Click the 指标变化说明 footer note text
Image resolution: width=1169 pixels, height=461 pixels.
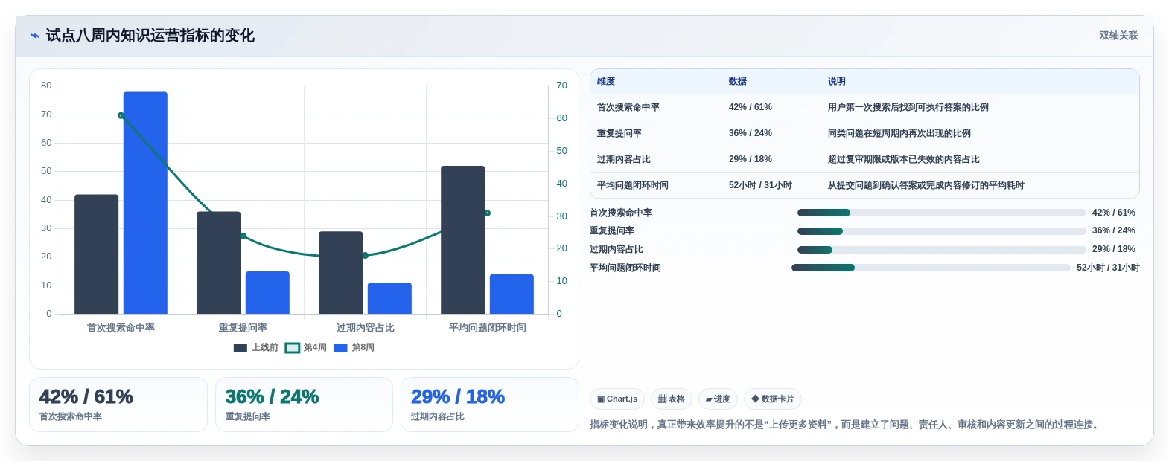click(846, 425)
